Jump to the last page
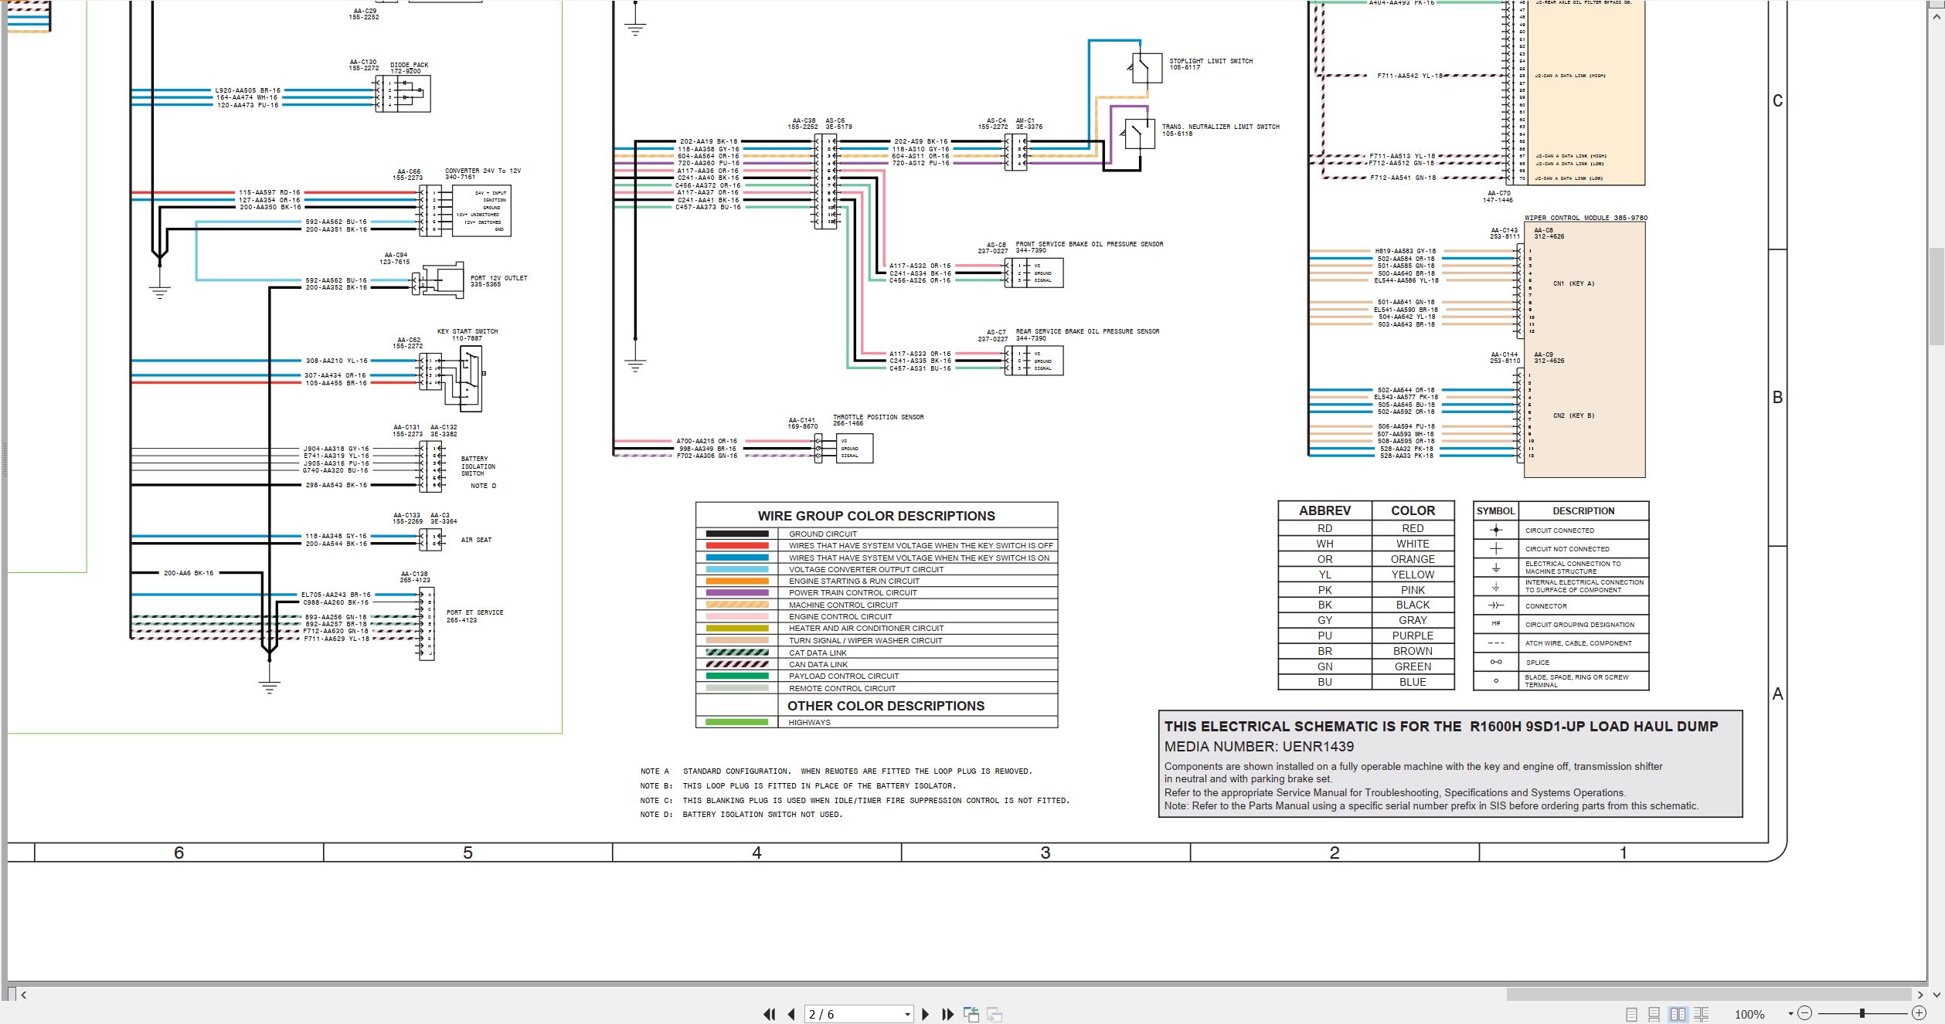This screenshot has width=1945, height=1024. tap(947, 1014)
